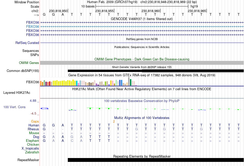Click the light blue FBXO36 intron arrow line
244x166 pixels.
(x=142, y=27)
